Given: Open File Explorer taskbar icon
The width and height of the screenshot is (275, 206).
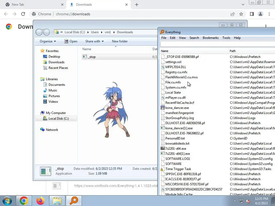Looking at the screenshot, I should coord(57,201).
